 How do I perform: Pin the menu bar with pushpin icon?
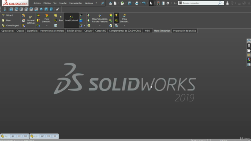pyautogui.click(x=103, y=3)
